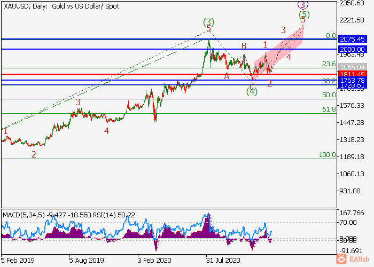Select the red 1811.49 price tag
The height and width of the screenshot is (267, 374).
pyautogui.click(x=352, y=74)
